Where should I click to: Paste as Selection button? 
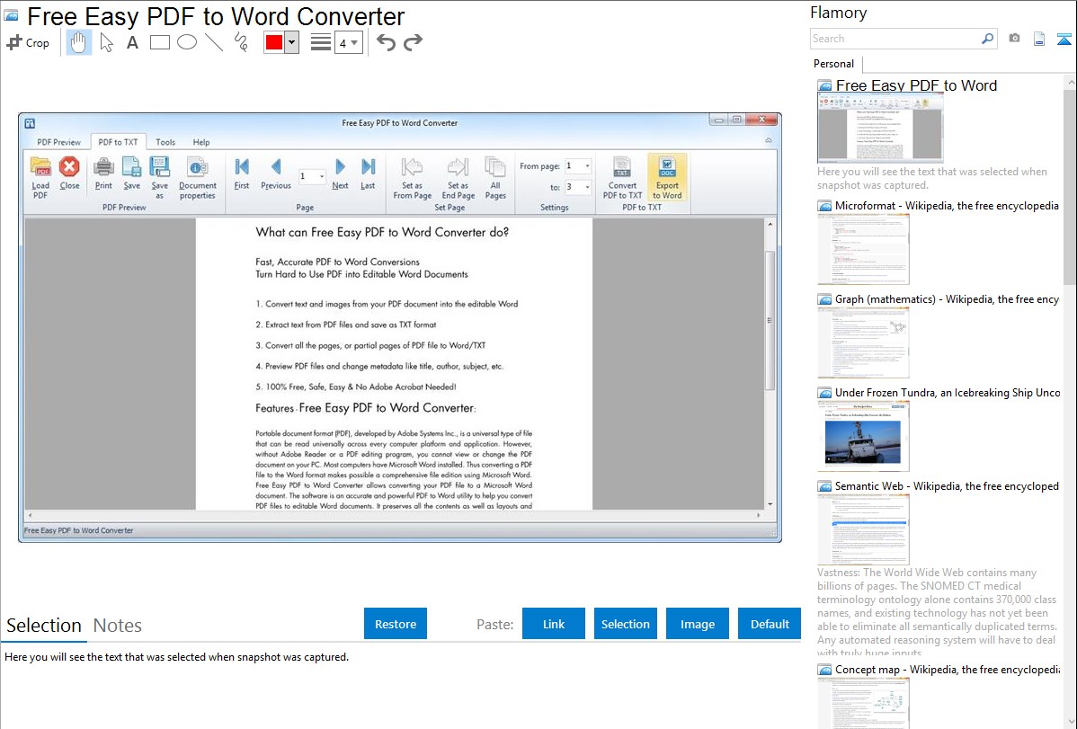(x=626, y=624)
